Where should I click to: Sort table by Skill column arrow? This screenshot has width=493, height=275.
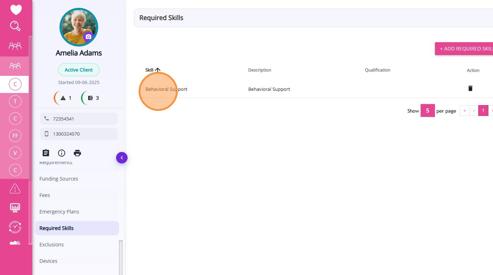[x=158, y=70]
